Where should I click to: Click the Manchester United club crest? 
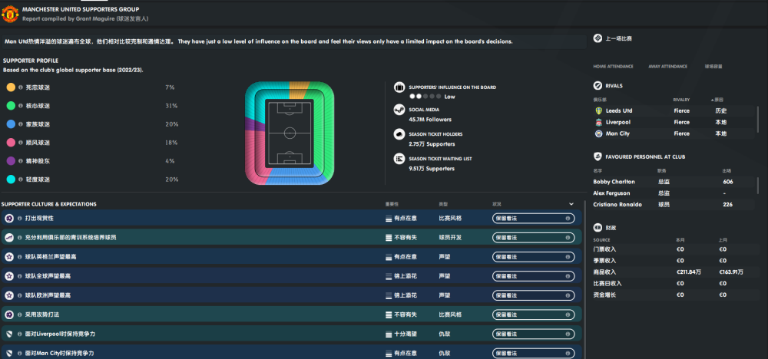10,14
